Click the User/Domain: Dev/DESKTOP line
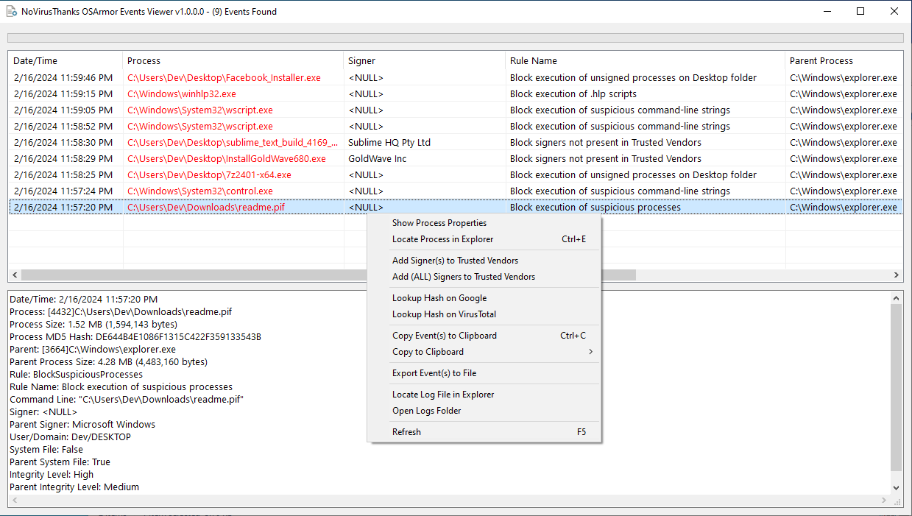The height and width of the screenshot is (516, 912). 70,437
